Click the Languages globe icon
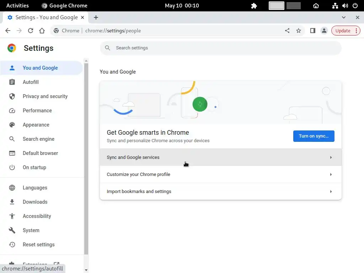364x273 pixels. [12, 188]
